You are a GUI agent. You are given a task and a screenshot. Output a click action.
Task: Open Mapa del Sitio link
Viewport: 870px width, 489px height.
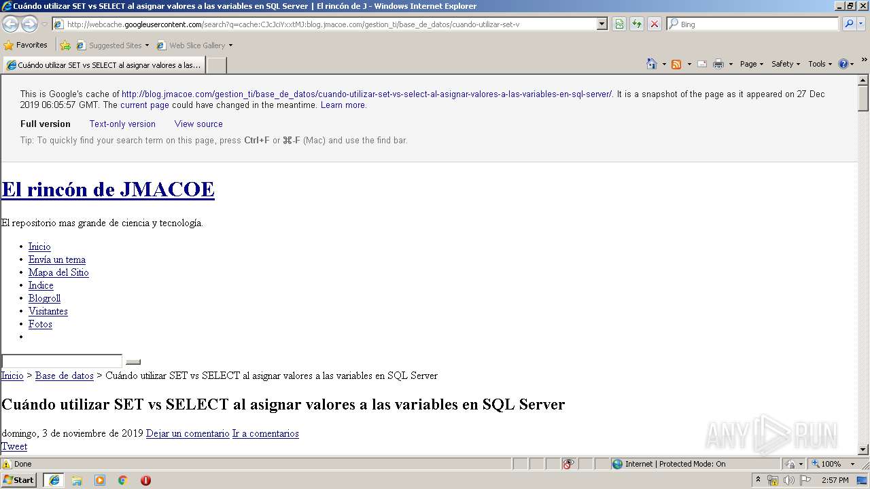[58, 272]
